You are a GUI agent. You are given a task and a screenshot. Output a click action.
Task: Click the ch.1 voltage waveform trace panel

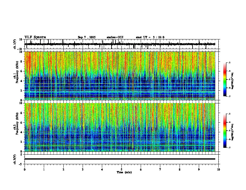coord(122,44)
